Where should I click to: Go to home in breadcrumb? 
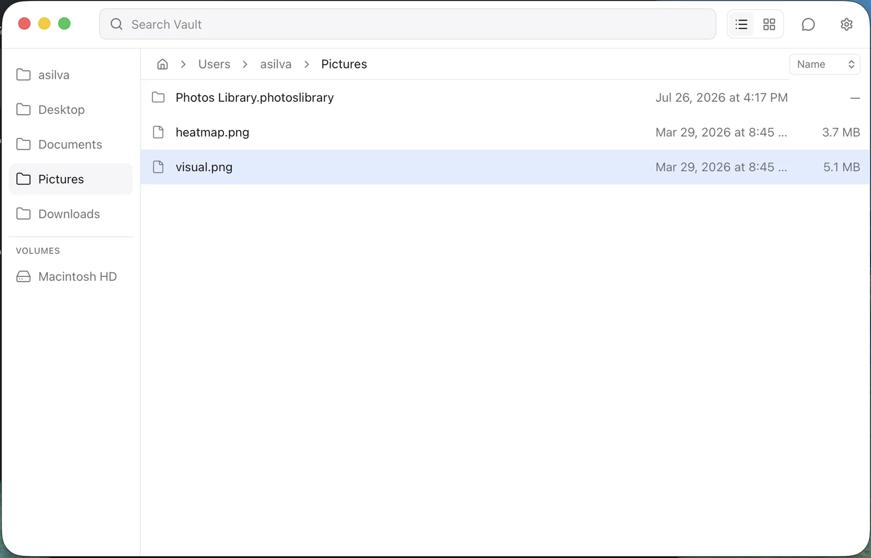point(162,64)
